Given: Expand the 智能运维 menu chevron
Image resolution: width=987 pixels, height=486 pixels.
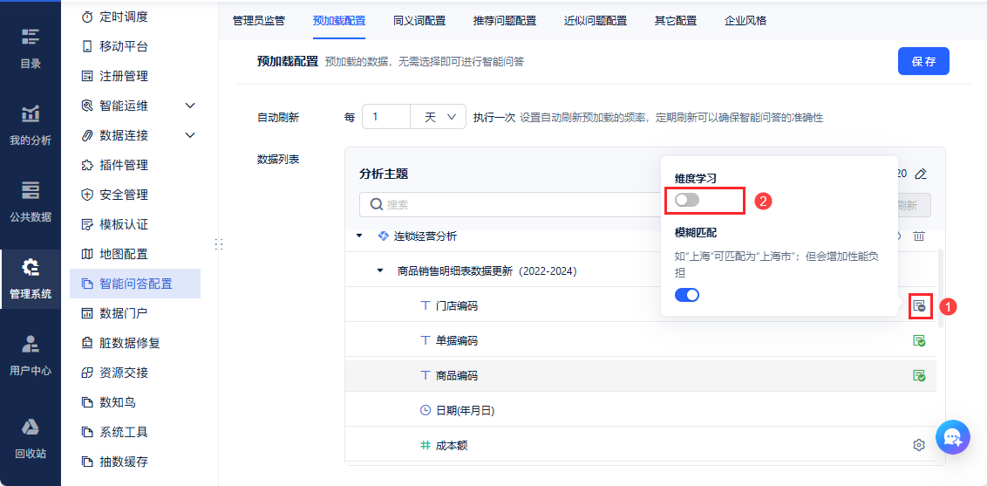Looking at the screenshot, I should (190, 105).
